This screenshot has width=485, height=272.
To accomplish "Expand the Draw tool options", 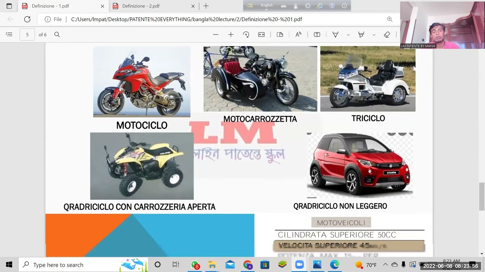I will pyautogui.click(x=348, y=35).
